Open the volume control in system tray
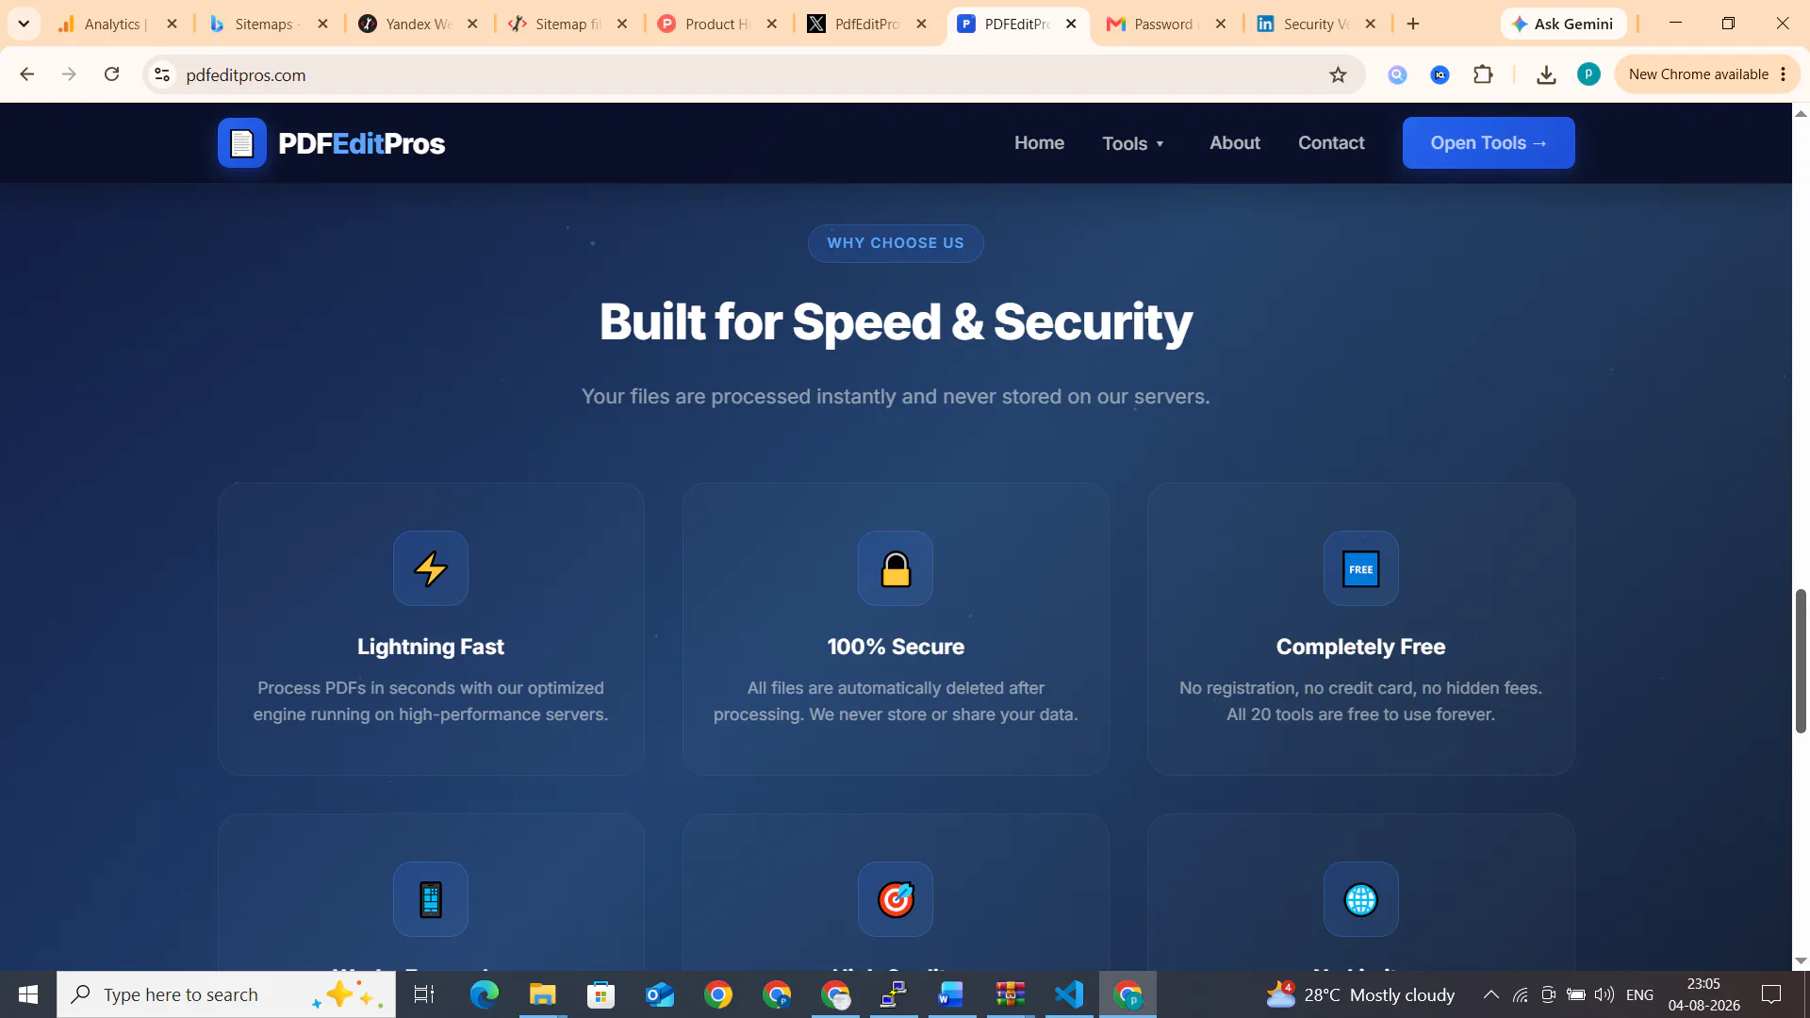Image resolution: width=1810 pixels, height=1018 pixels. tap(1604, 994)
